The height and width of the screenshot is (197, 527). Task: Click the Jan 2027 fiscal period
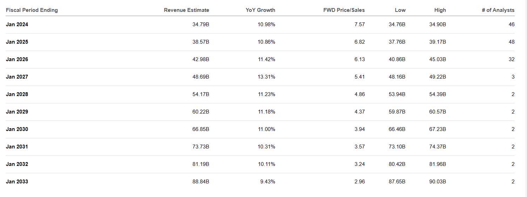pos(17,77)
